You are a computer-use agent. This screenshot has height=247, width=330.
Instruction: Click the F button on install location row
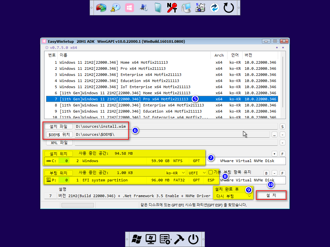point(282,154)
